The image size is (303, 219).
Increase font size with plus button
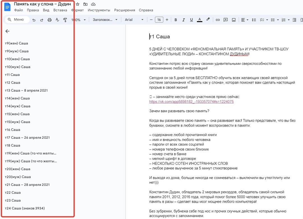click(x=167, y=20)
